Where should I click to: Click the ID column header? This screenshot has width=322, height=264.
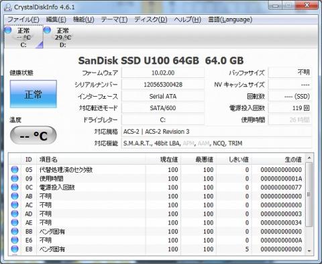point(29,159)
